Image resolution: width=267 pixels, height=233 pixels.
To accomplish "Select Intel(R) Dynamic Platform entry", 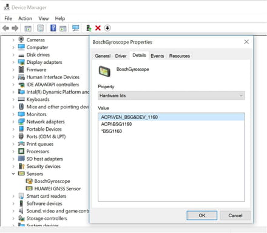I will [58, 92].
